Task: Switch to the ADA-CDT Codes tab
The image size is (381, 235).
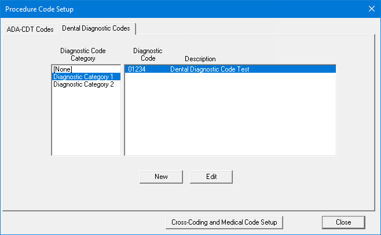Action: click(30, 29)
